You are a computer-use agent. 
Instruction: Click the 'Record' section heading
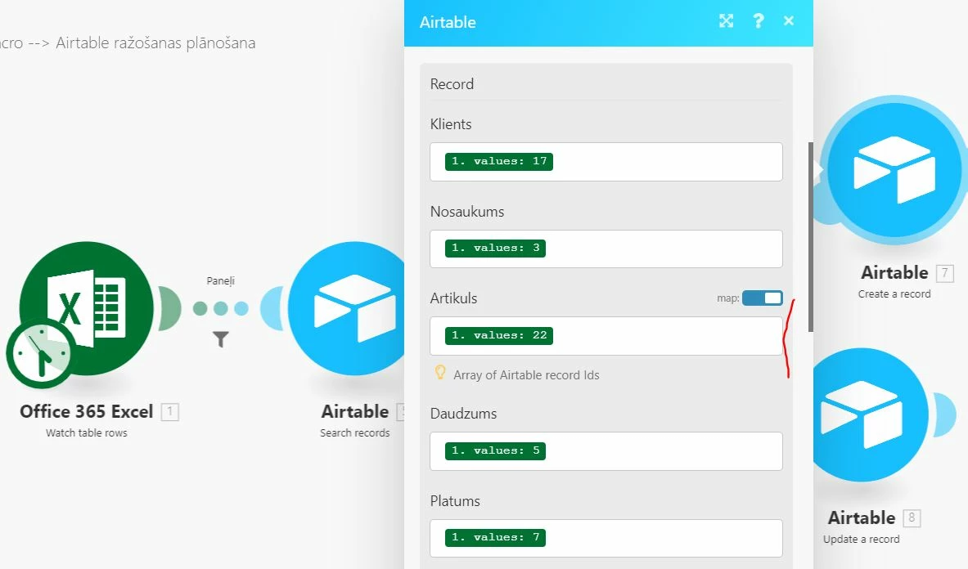pos(452,84)
